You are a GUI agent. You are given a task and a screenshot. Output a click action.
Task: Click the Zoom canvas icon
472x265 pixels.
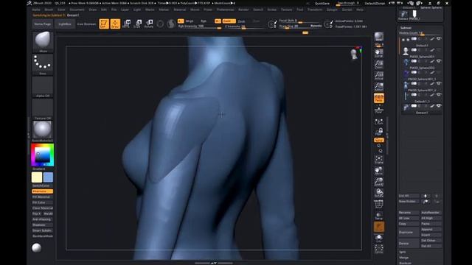click(379, 64)
